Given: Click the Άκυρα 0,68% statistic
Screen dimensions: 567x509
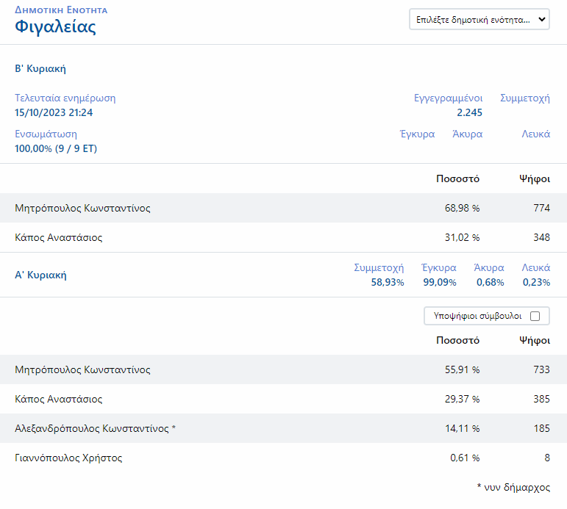Looking at the screenshot, I should [490, 282].
